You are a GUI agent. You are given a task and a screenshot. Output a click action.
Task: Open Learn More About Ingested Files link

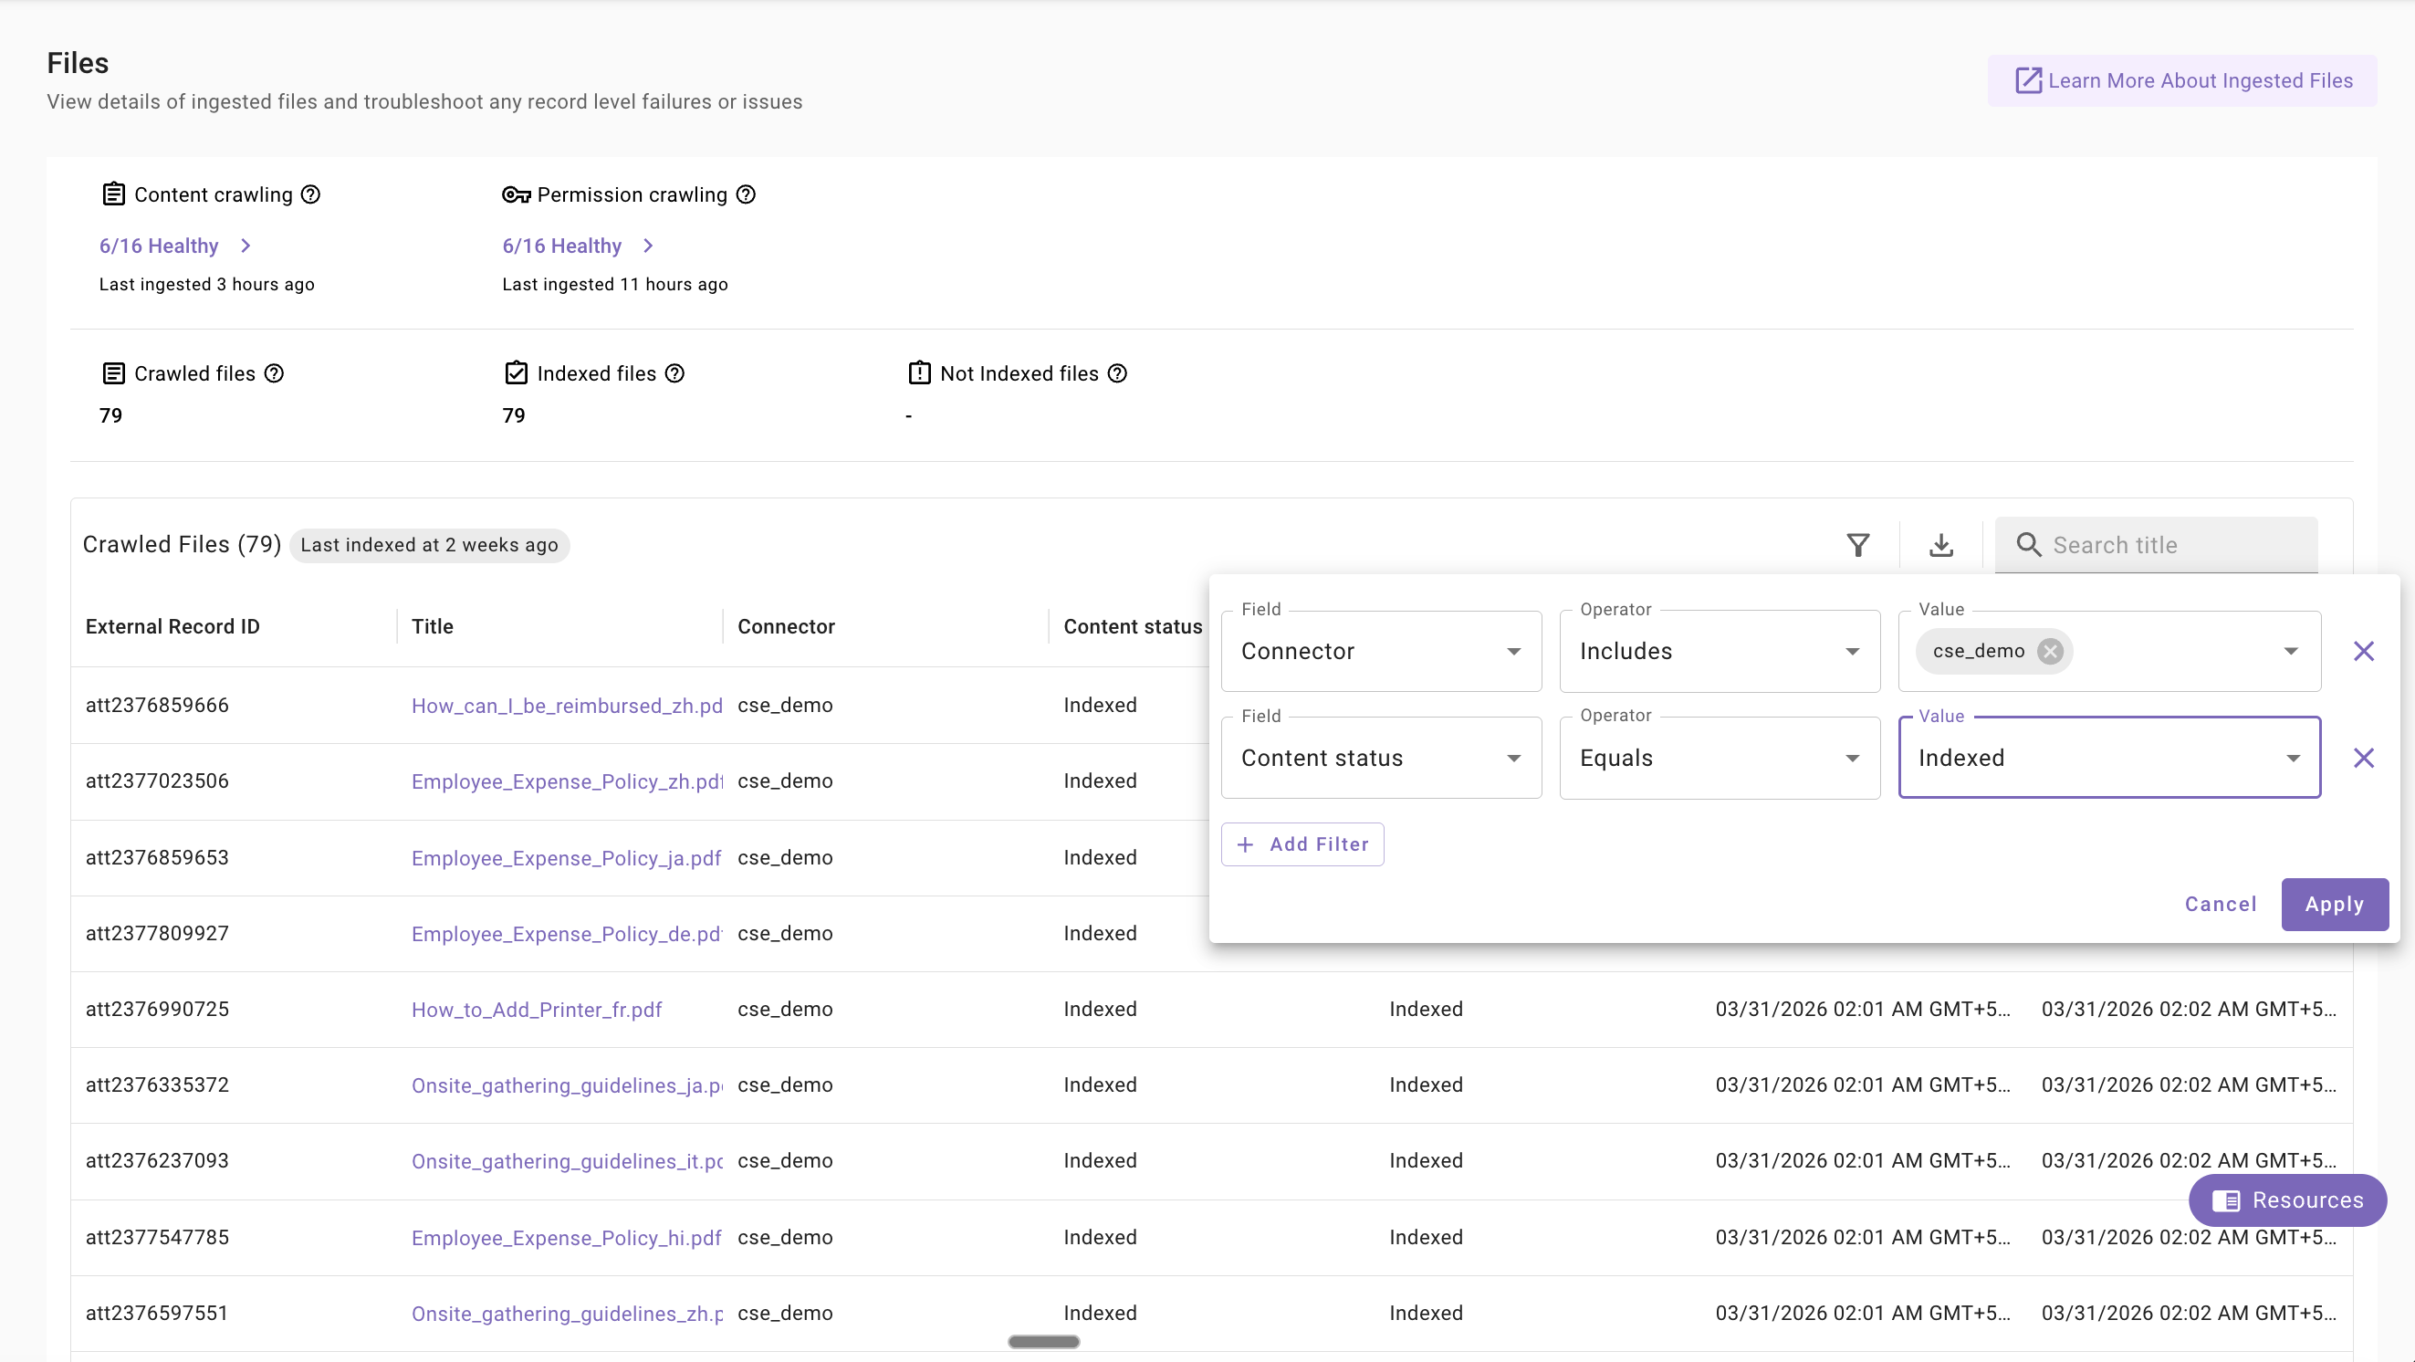pos(2182,80)
